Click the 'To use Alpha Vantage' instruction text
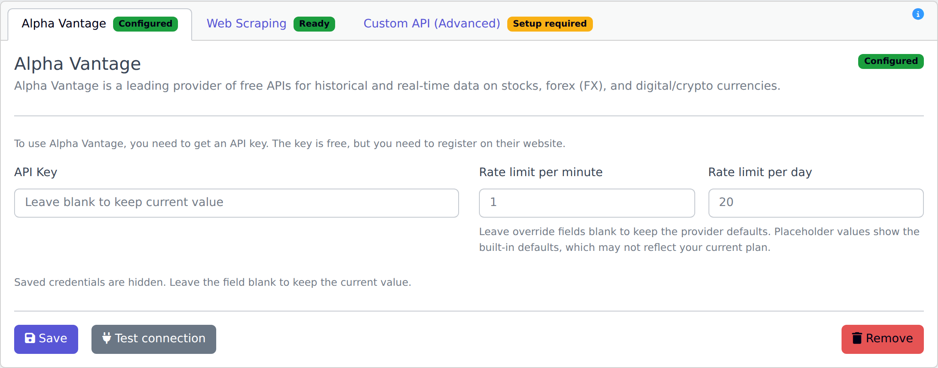938x368 pixels. pyautogui.click(x=289, y=144)
